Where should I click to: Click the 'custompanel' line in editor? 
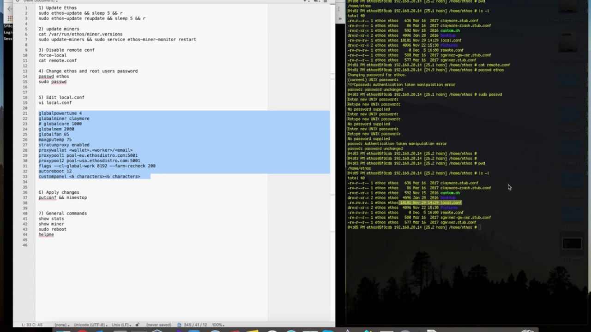click(90, 177)
